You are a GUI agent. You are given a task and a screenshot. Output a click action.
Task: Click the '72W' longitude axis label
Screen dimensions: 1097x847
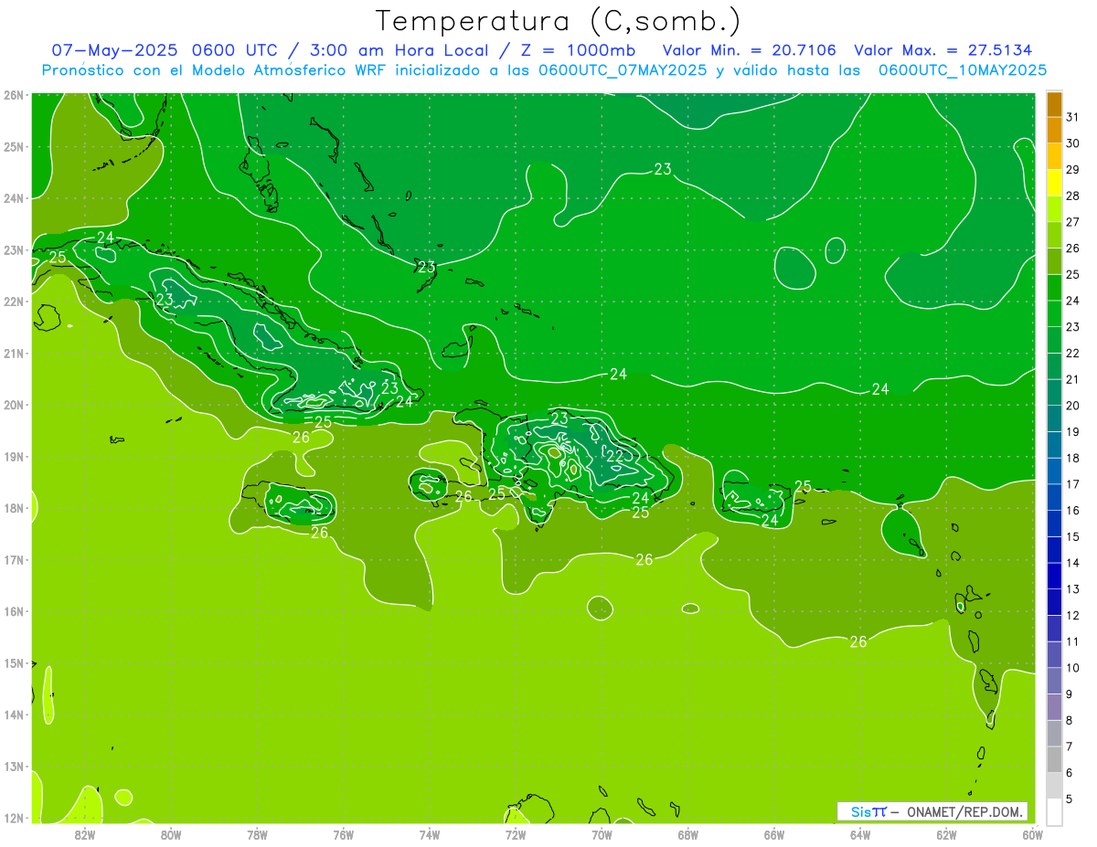[x=516, y=833]
